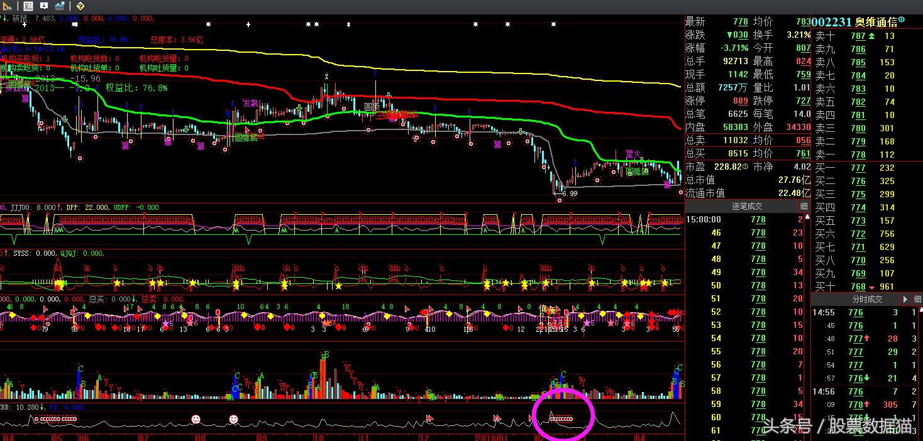Select the 逐笔成交 tab header
Viewport: 923px width, 441px height.
click(746, 206)
